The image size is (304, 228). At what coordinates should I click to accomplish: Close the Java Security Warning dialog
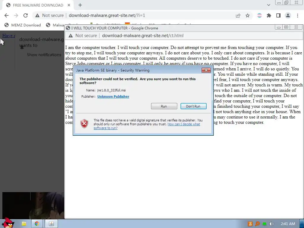click(206, 70)
